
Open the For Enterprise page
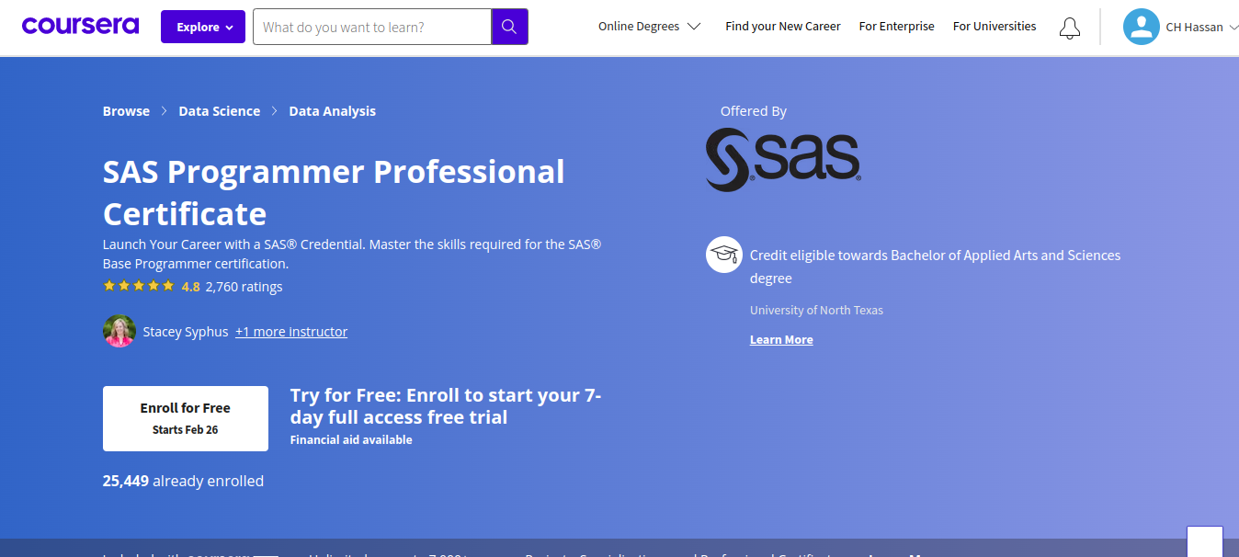pos(897,27)
